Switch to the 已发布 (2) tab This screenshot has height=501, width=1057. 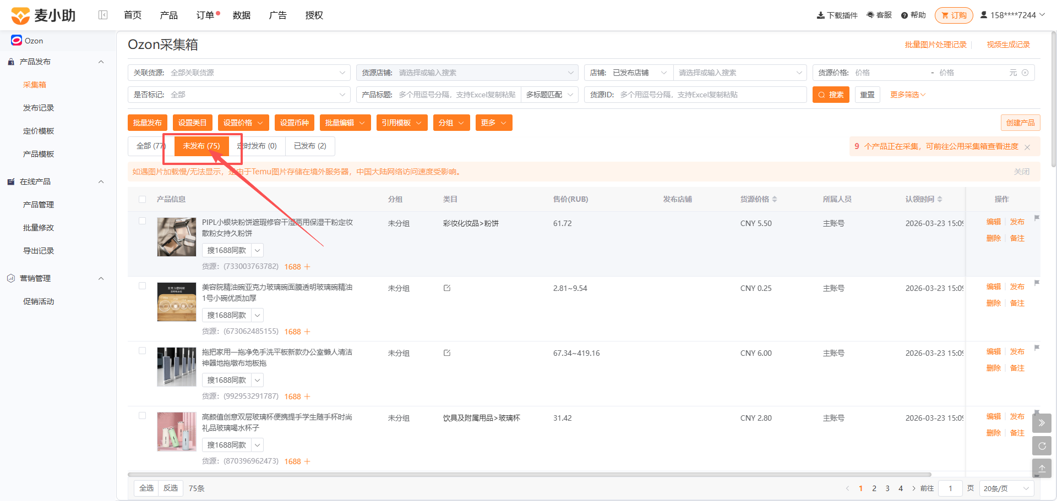click(310, 146)
